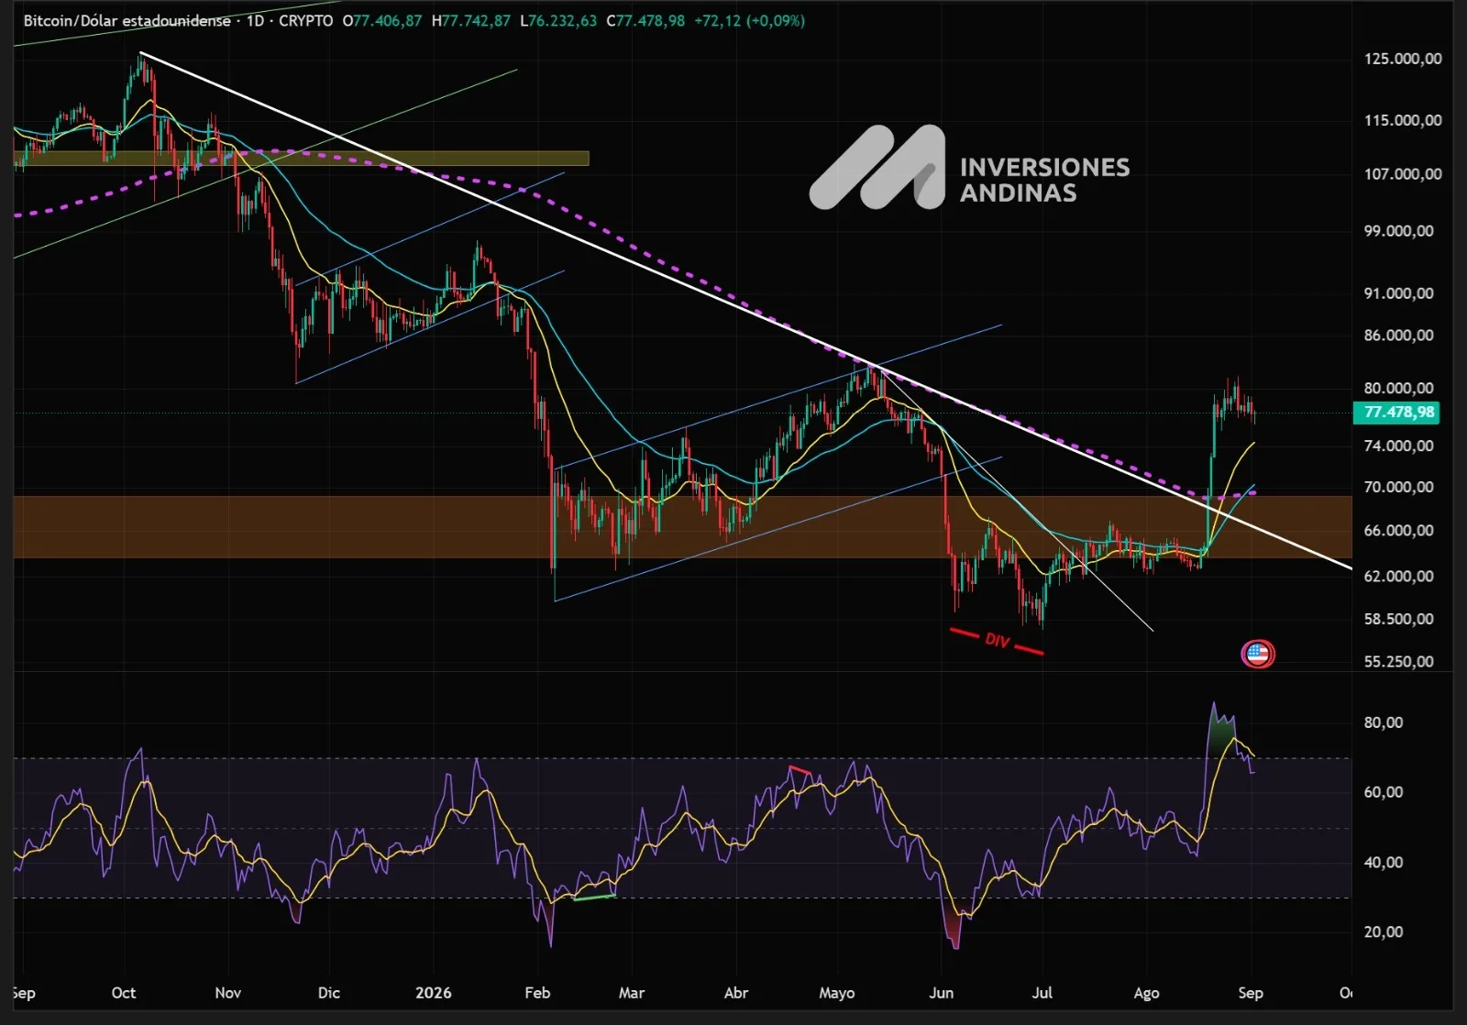The height and width of the screenshot is (1025, 1467).
Task: Click the Jun label on time axis
Action: coord(941,993)
